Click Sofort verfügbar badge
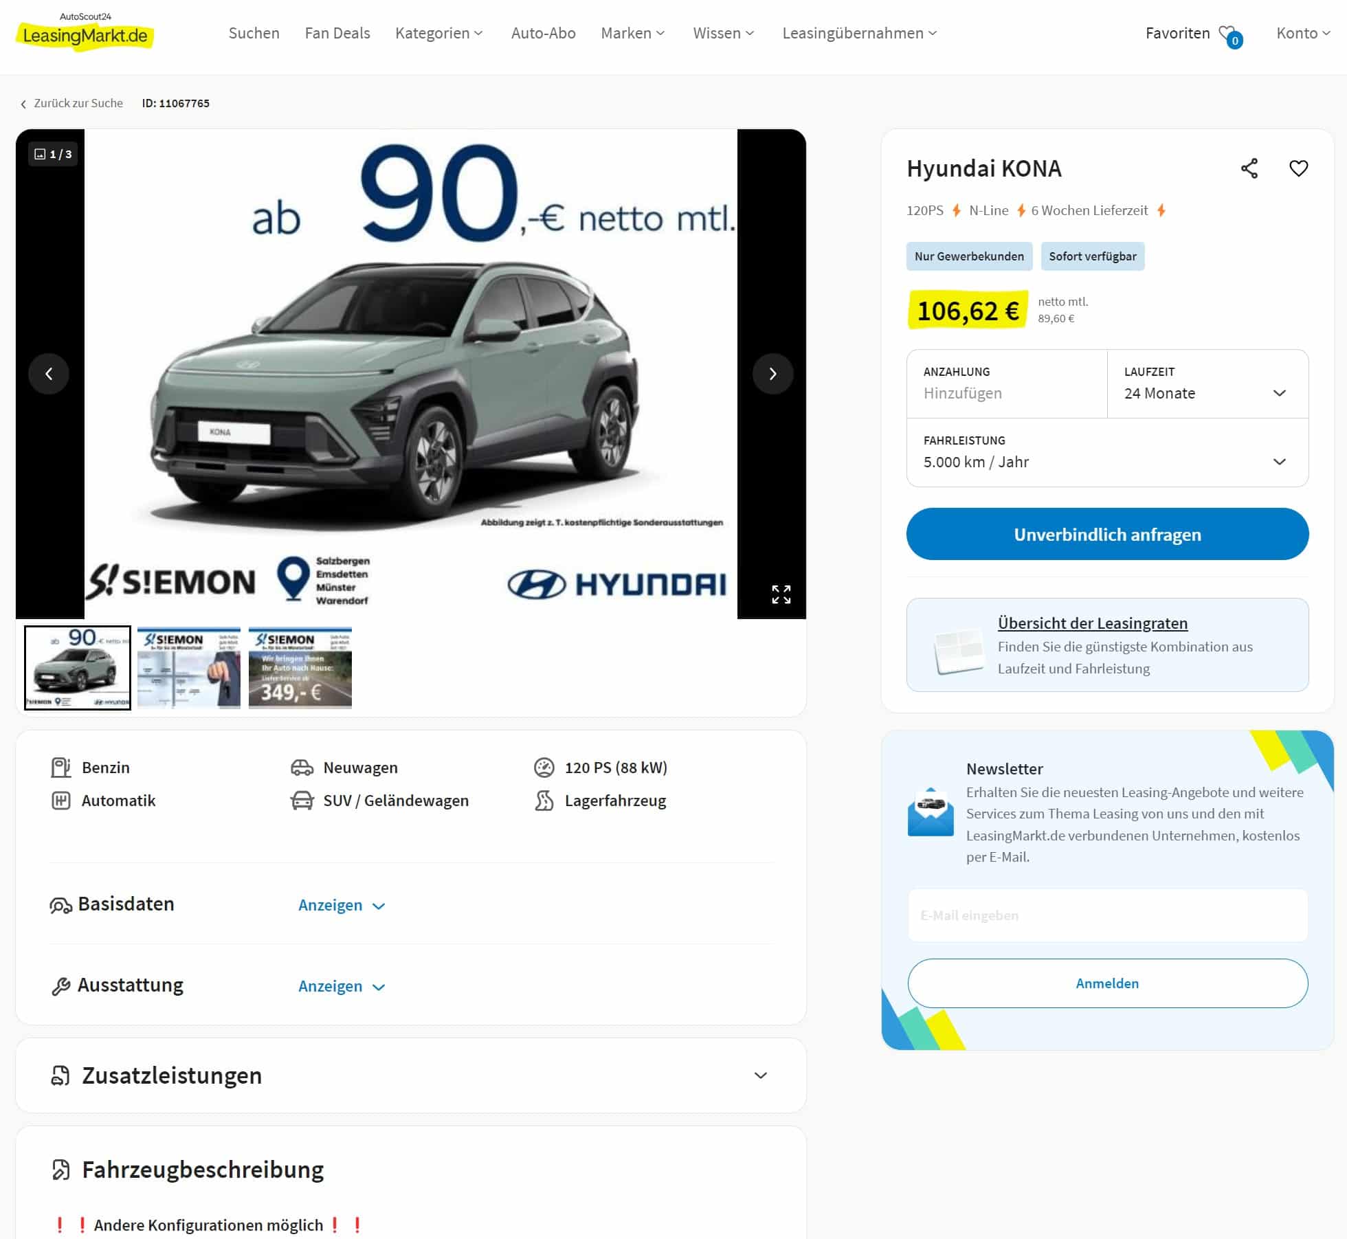 coord(1092,256)
